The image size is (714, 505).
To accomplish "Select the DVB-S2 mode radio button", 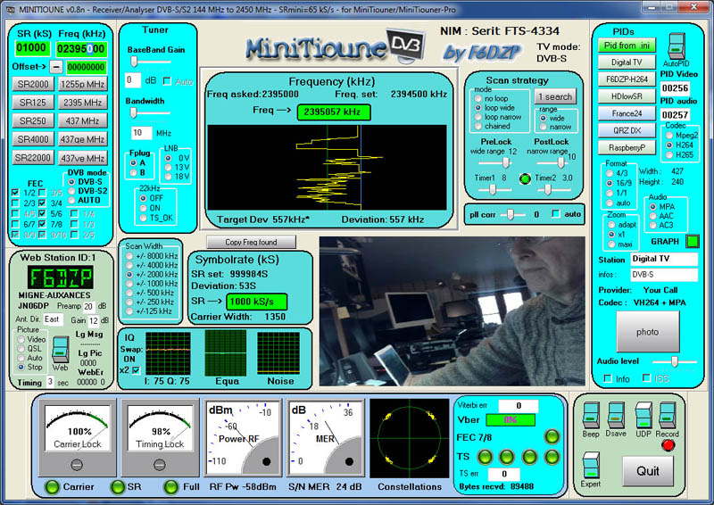I will point(71,191).
